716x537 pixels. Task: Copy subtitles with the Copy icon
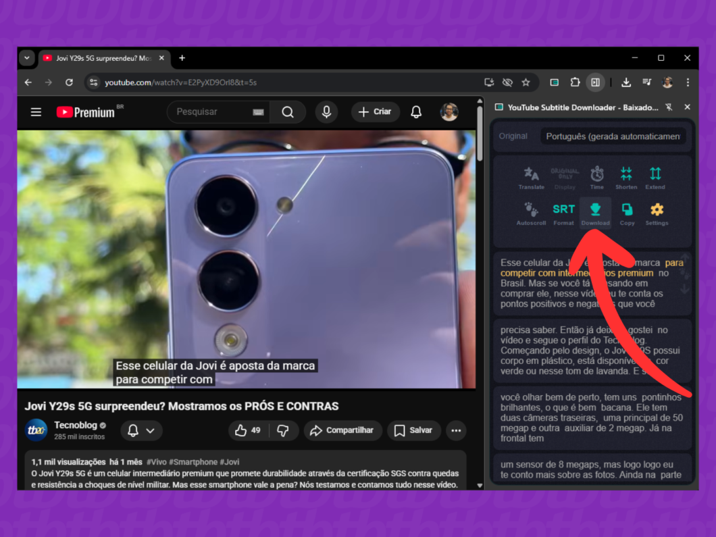click(x=627, y=213)
